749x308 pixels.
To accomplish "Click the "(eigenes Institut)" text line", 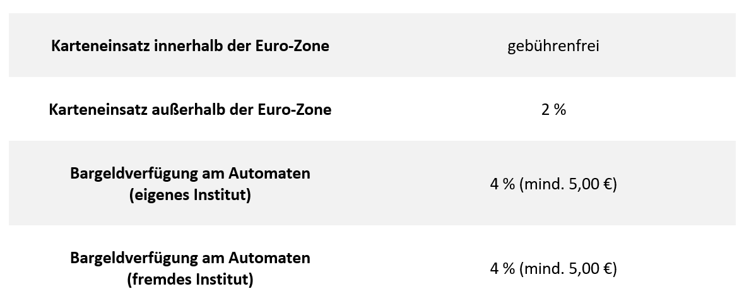I will [190, 195].
